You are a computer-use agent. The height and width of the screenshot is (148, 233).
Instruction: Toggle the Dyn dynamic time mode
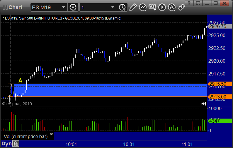click(x=6, y=144)
